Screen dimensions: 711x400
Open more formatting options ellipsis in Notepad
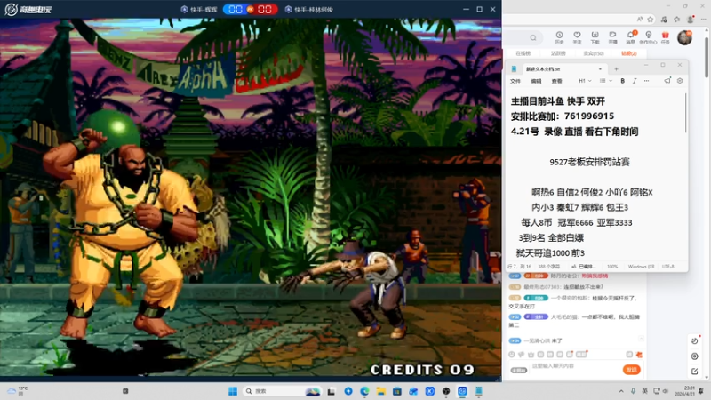(647, 81)
